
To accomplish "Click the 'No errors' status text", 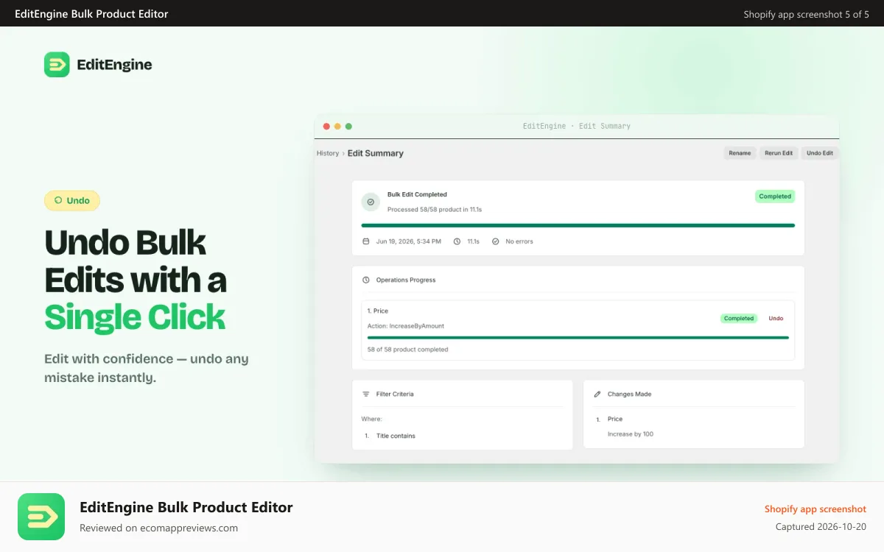I will (x=519, y=241).
